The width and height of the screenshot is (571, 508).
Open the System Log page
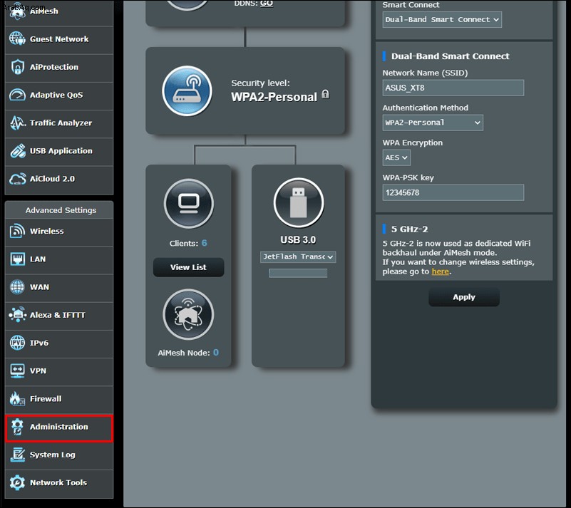tap(59, 455)
